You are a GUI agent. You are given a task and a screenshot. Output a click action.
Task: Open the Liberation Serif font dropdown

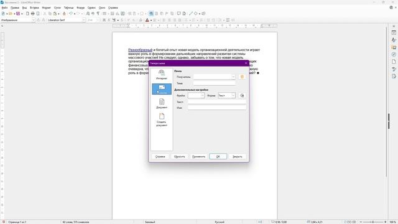point(83,20)
